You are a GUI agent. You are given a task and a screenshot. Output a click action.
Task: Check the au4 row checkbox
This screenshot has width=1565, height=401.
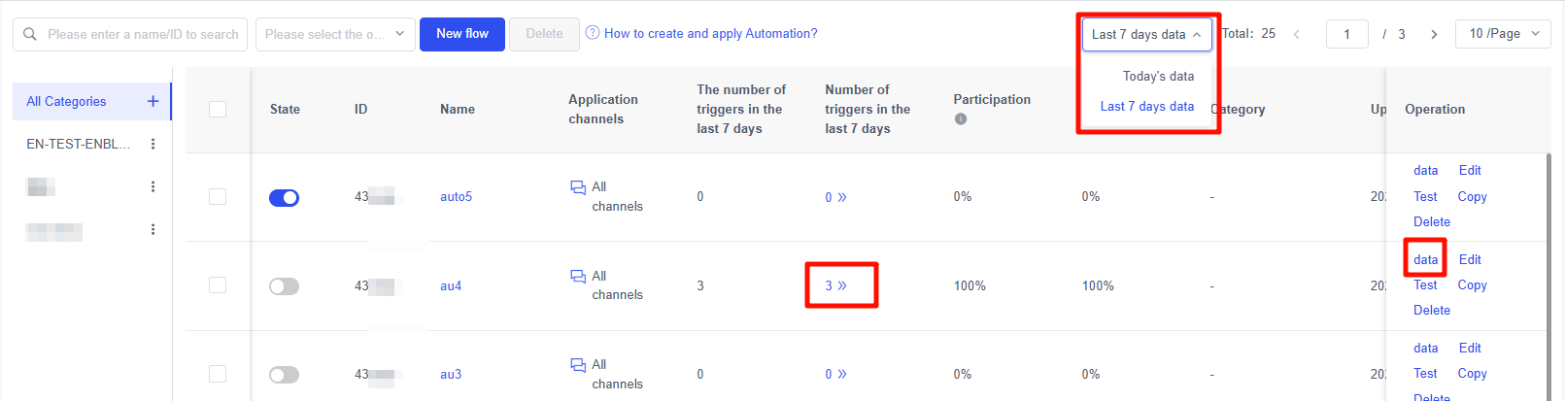pos(218,285)
